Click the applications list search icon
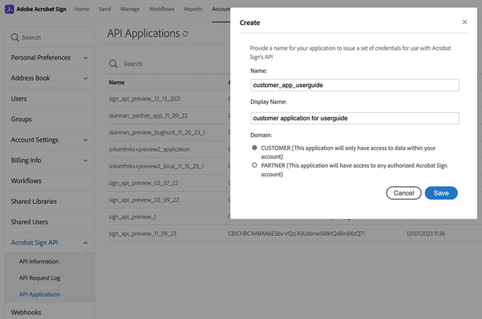The image size is (482, 319). click(113, 64)
